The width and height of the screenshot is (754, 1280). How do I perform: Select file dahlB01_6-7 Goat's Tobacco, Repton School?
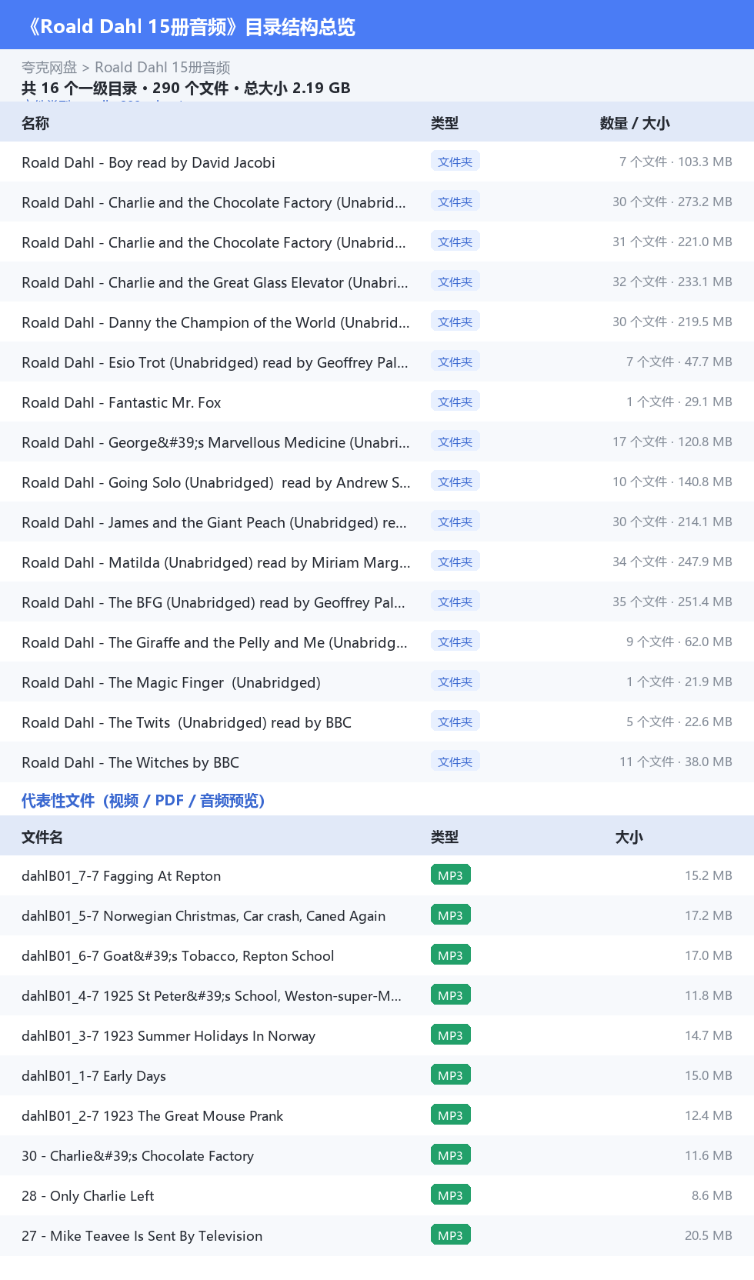178,956
